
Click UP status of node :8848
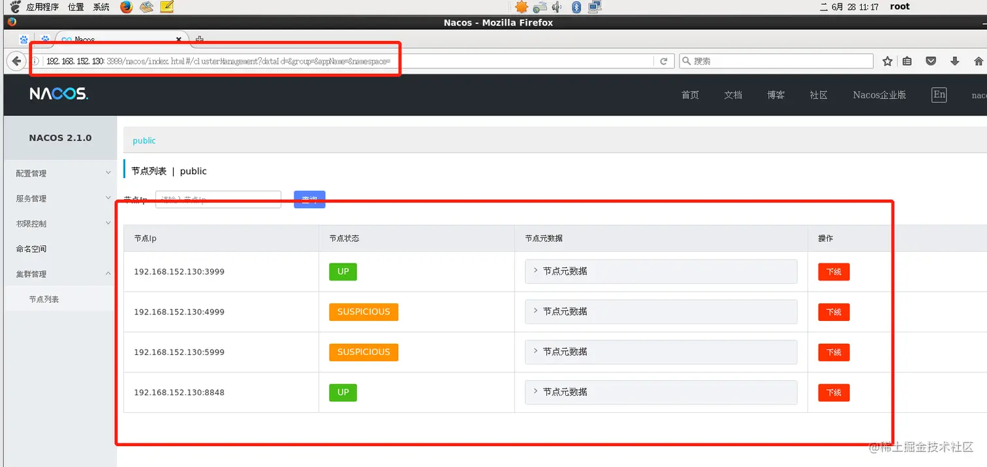343,393
